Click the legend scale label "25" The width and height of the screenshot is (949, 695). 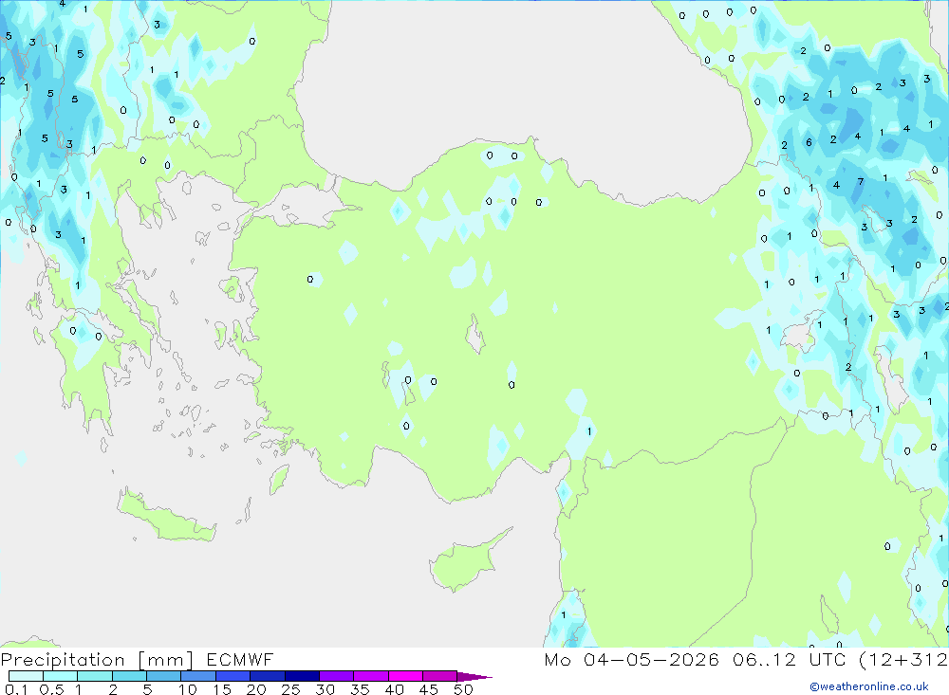(x=290, y=689)
